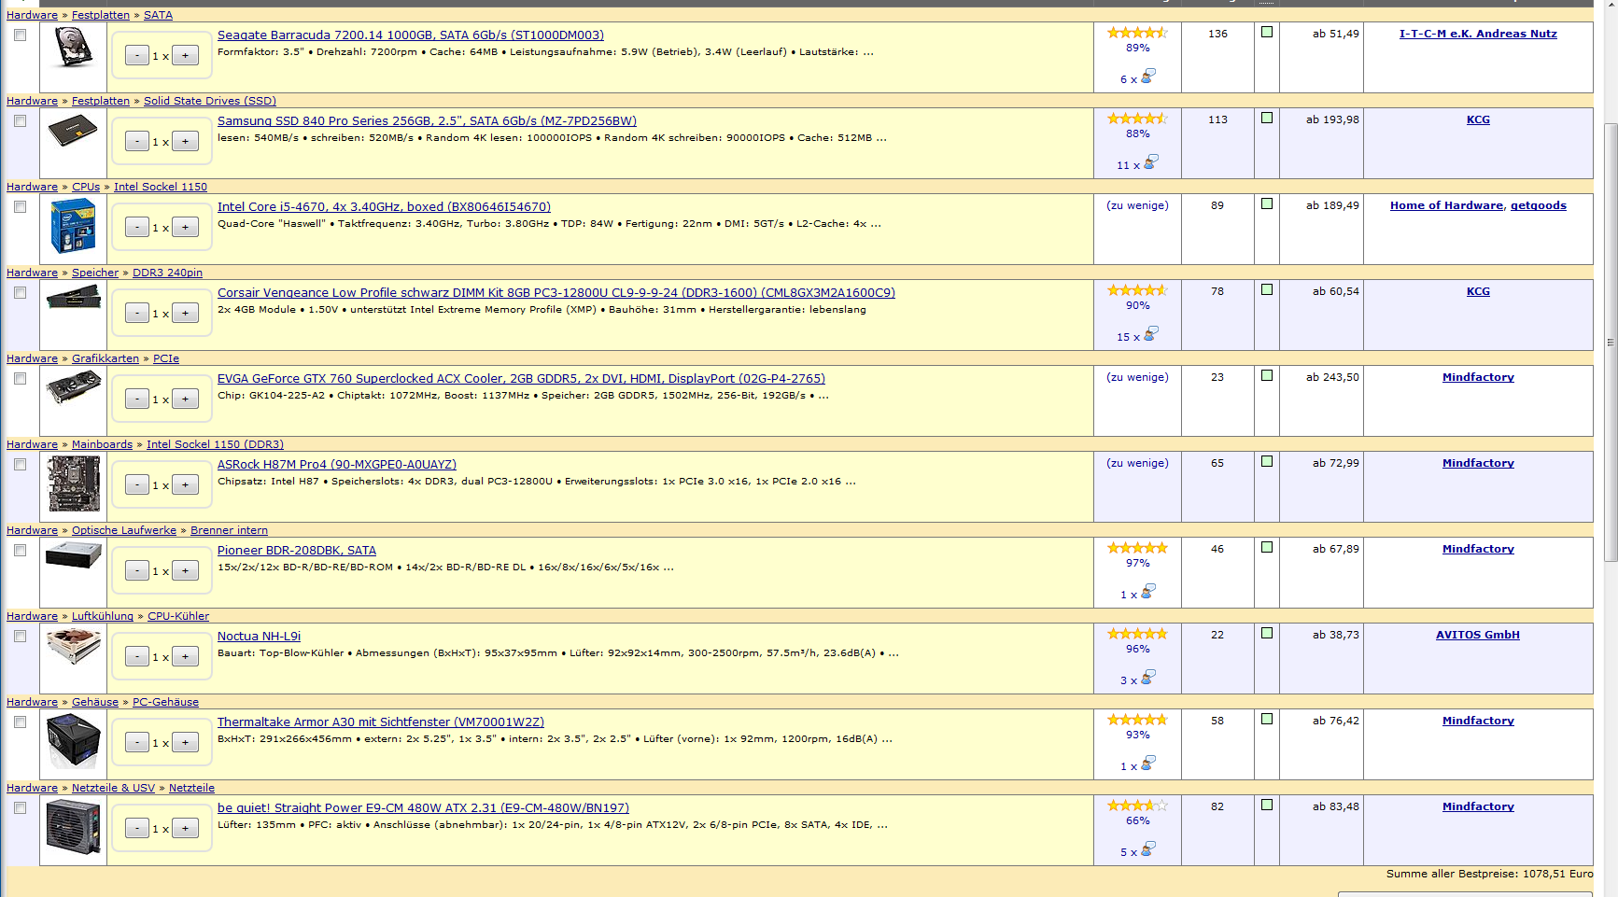Image resolution: width=1618 pixels, height=897 pixels.
Task: Increase quantity of Intel Core i5-4670
Action: tap(185, 228)
